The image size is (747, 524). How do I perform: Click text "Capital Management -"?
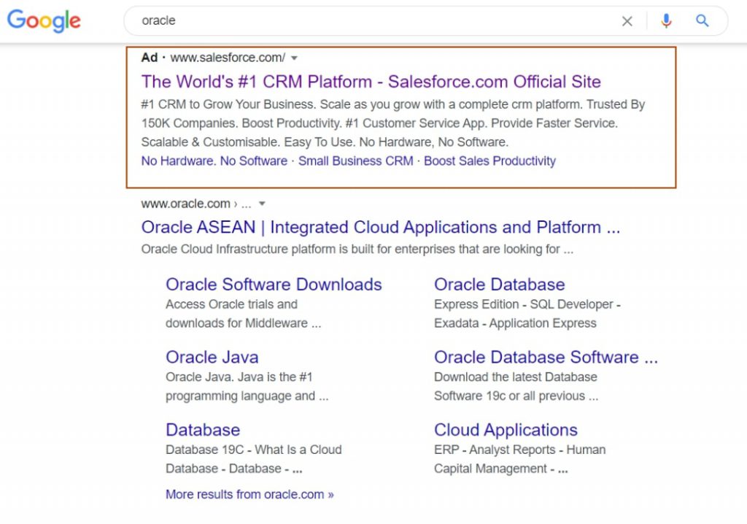click(x=494, y=469)
